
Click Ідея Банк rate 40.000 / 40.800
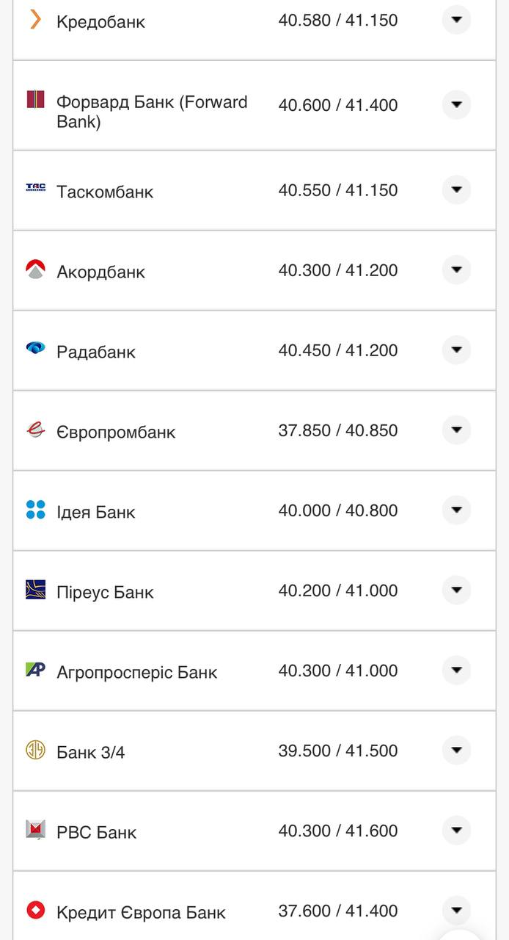(337, 510)
